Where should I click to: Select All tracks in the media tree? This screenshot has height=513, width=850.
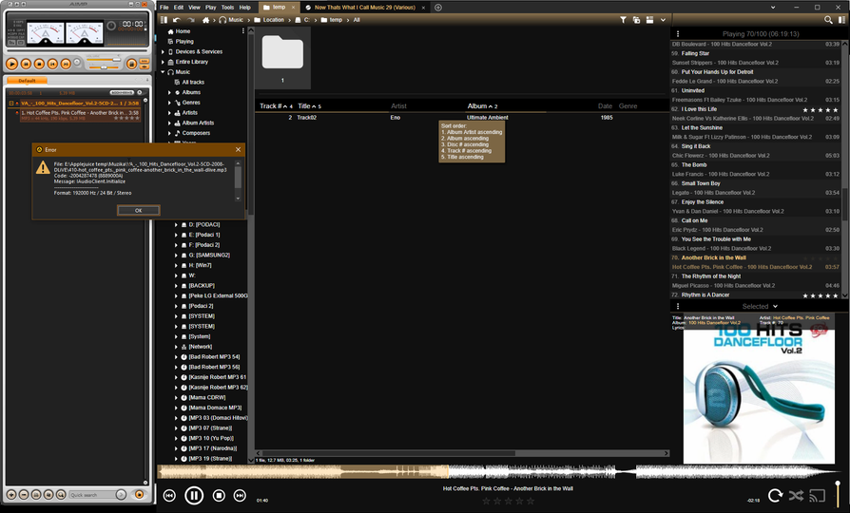[193, 82]
